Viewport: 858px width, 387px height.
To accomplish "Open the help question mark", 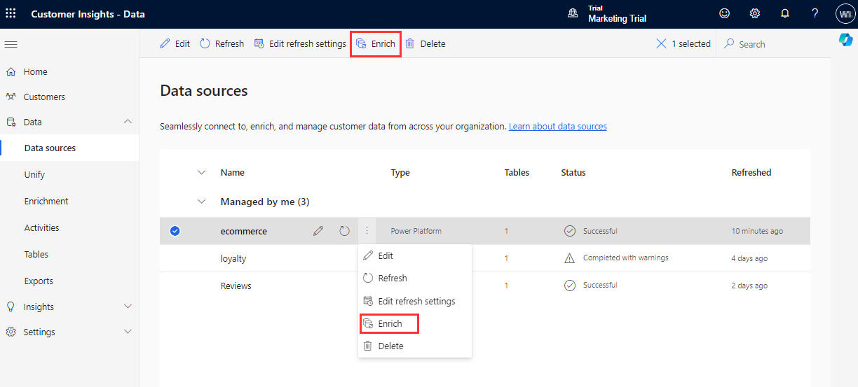I will 815,13.
